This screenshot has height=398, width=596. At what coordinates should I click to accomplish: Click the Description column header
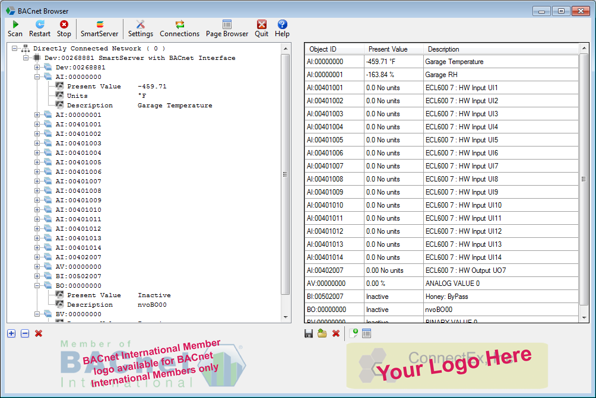[x=501, y=49]
